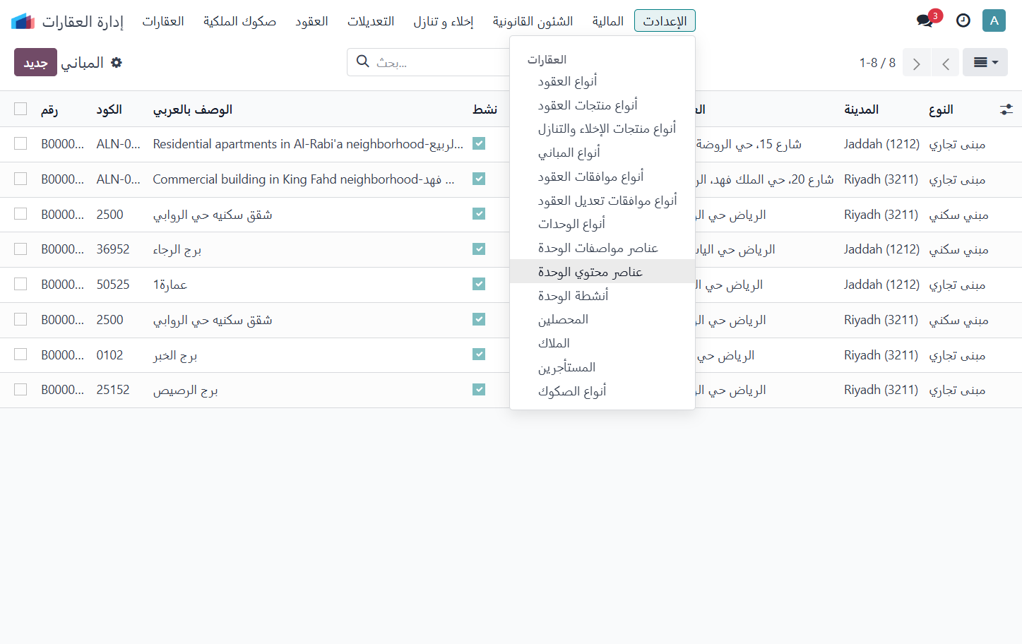Click the gear icon beside المباني
Screen dimensions: 1022x644
(117, 63)
